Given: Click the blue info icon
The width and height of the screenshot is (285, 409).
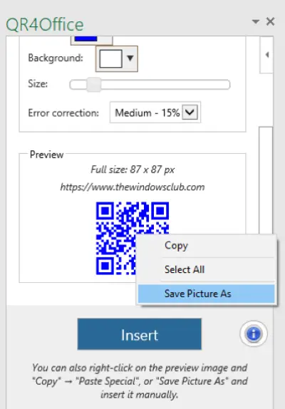Looking at the screenshot, I should [254, 333].
